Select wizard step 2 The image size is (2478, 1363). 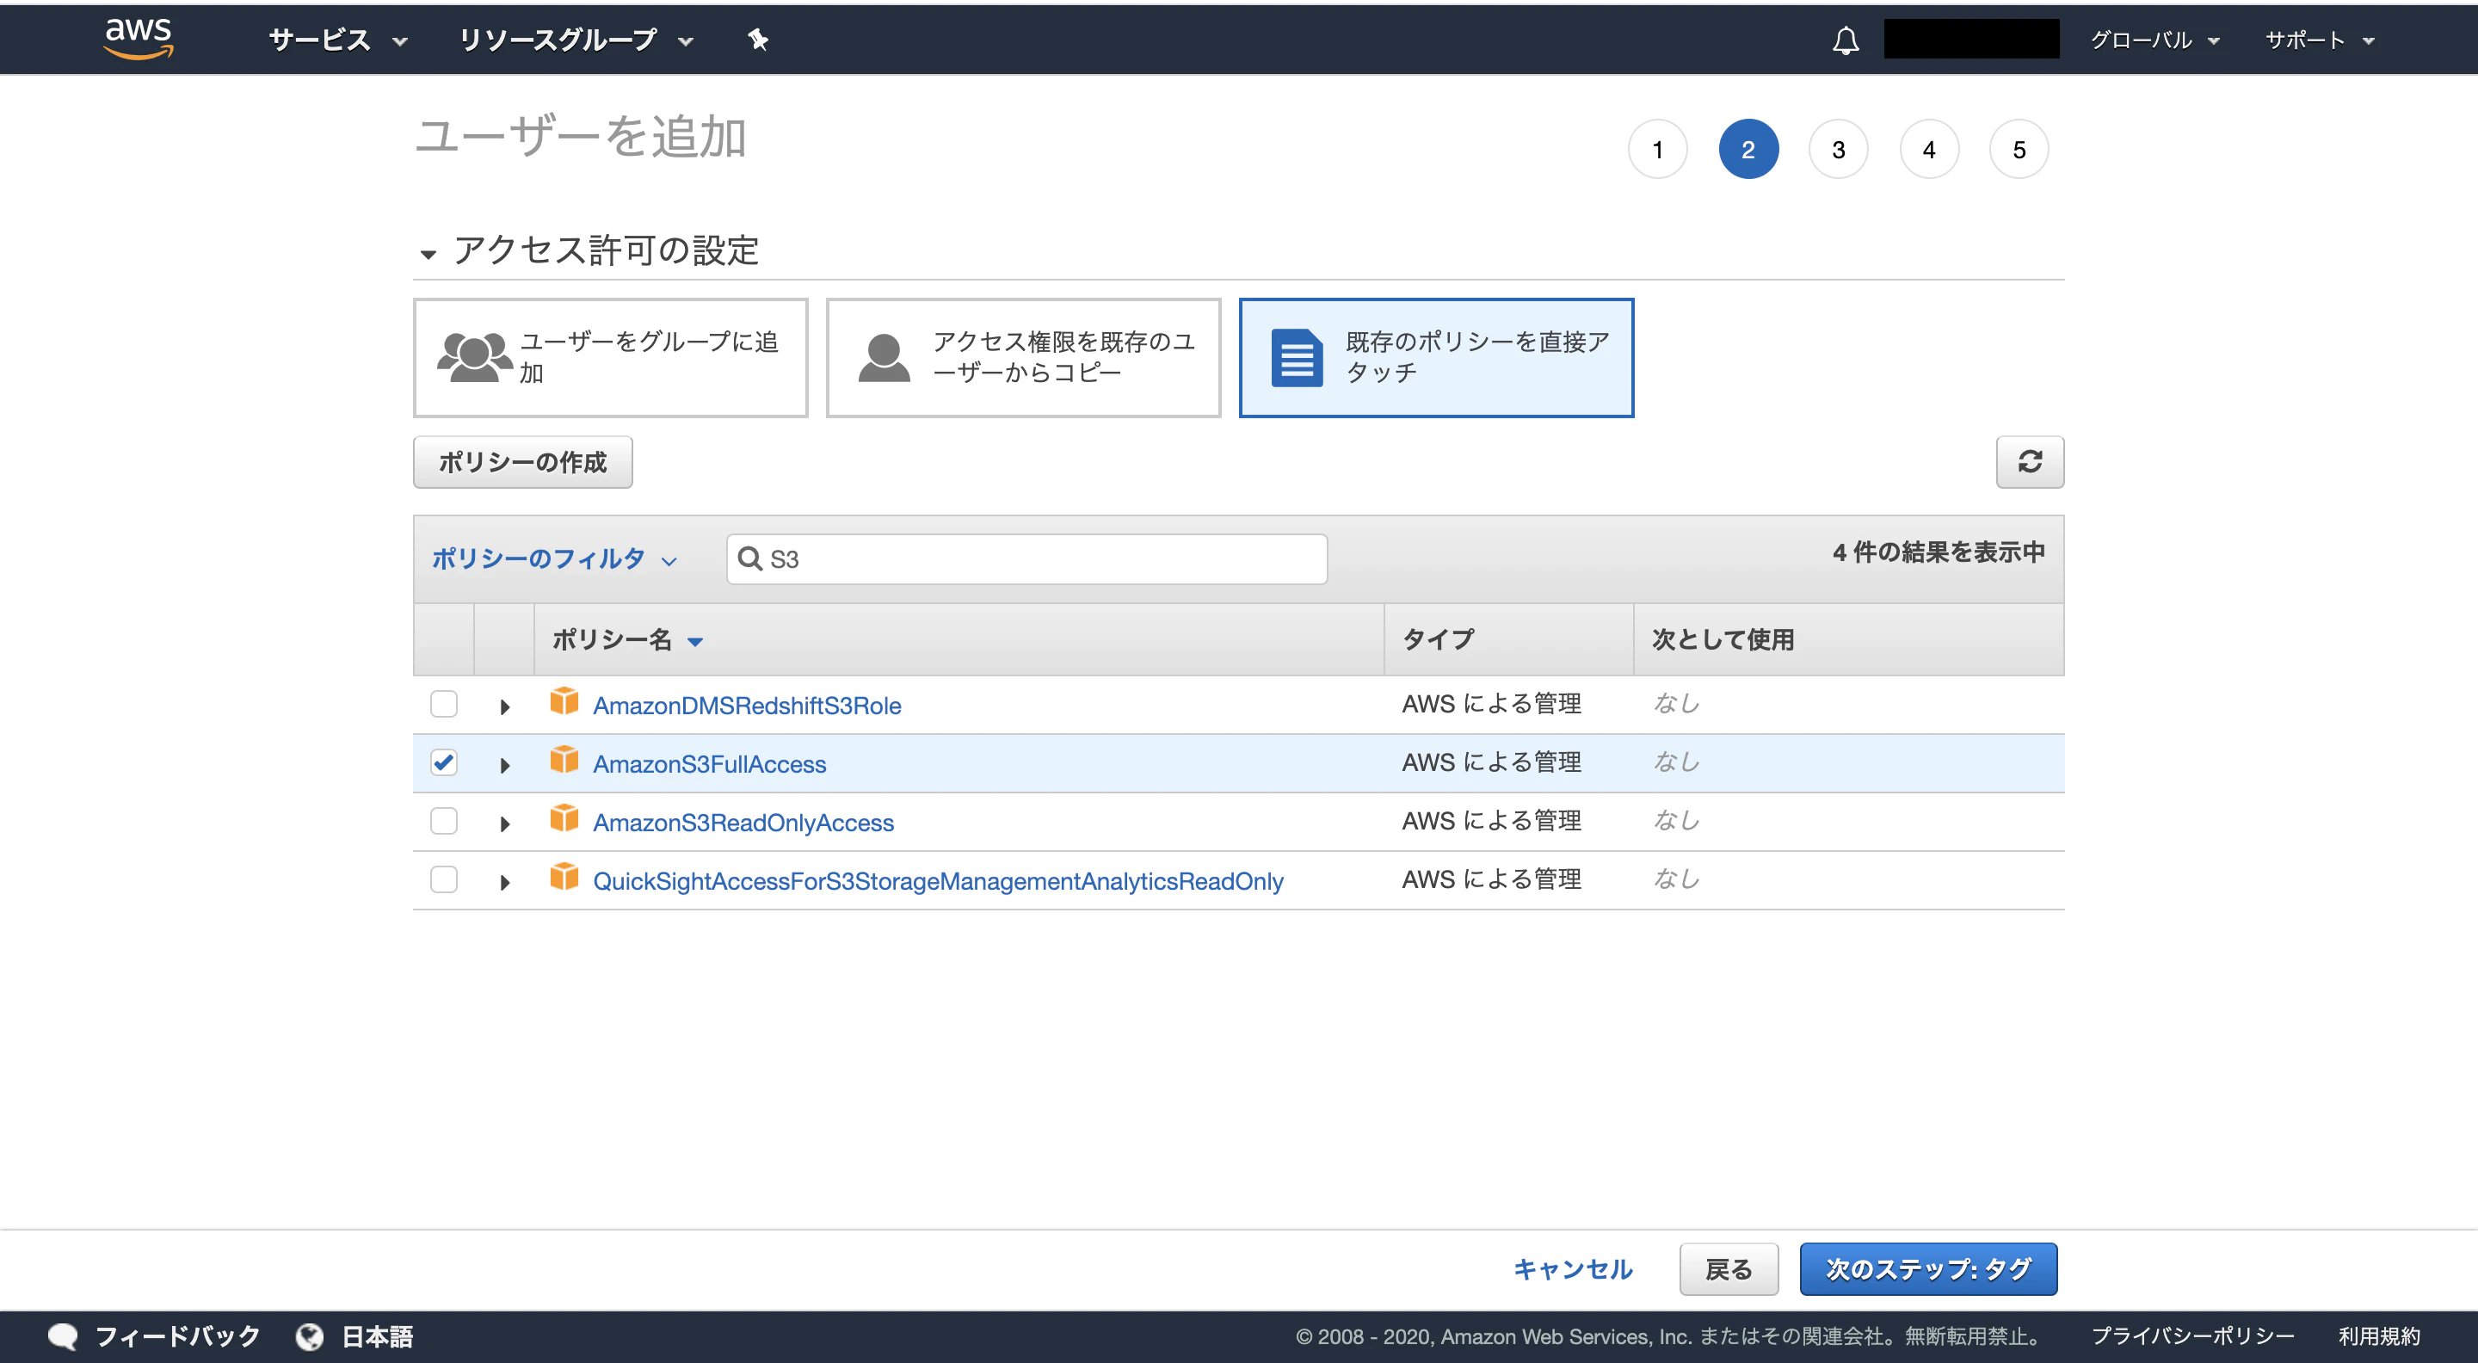1748,149
